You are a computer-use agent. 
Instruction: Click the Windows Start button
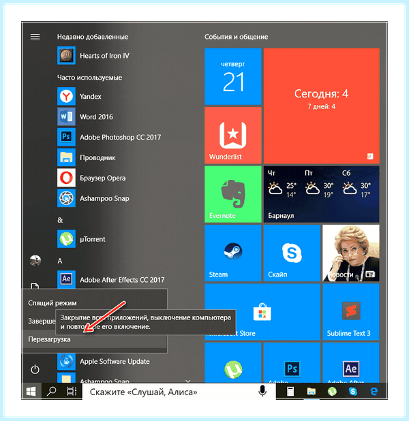click(x=31, y=392)
